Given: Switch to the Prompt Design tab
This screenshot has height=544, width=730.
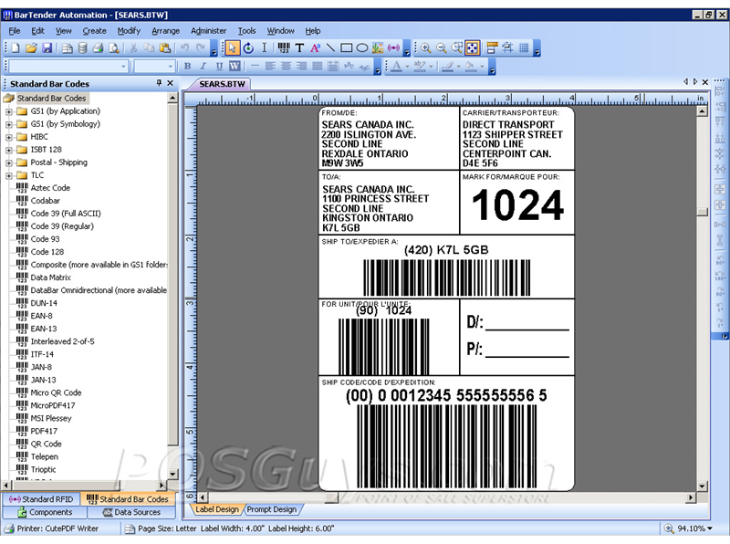Looking at the screenshot, I should (271, 509).
